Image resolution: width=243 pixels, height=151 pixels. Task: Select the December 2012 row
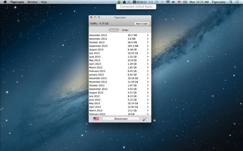click(x=120, y=78)
